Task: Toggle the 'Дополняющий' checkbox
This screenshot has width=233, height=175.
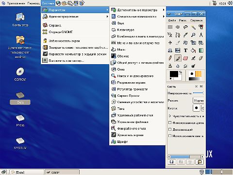Action: pyautogui.click(x=170, y=129)
